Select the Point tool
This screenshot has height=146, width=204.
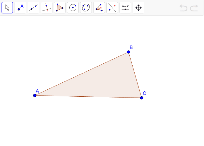(x=20, y=8)
